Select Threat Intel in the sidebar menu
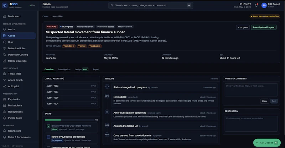This screenshot has height=148, width=285. point(18,74)
